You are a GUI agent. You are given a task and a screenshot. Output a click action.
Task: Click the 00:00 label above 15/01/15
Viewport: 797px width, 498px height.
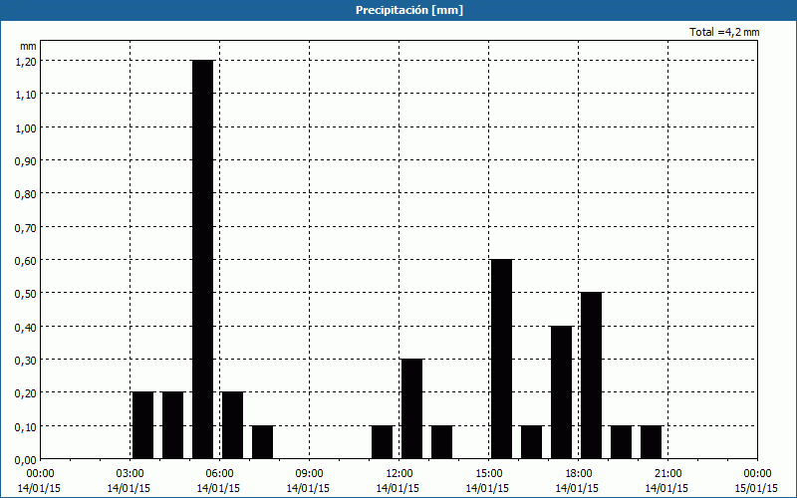(x=757, y=474)
